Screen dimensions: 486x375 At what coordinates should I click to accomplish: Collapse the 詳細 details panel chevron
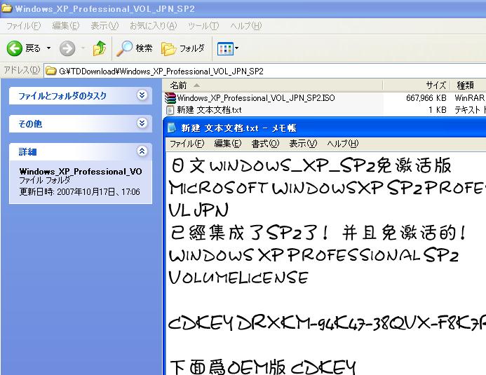142,151
